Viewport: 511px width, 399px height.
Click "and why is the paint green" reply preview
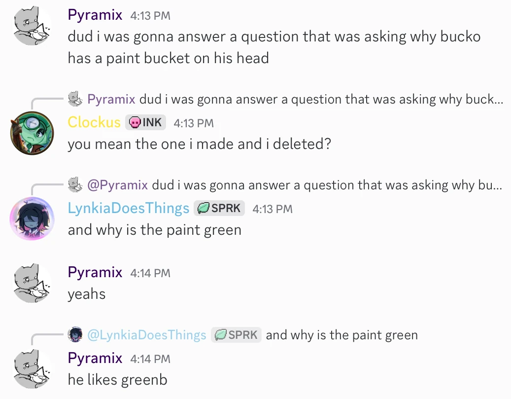click(x=341, y=335)
